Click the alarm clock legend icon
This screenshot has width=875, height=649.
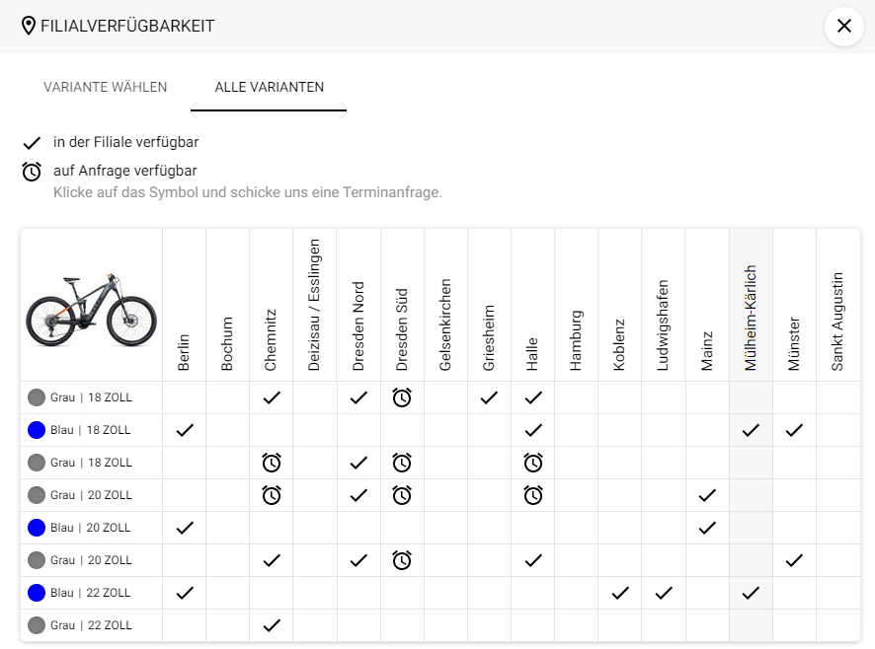point(32,172)
